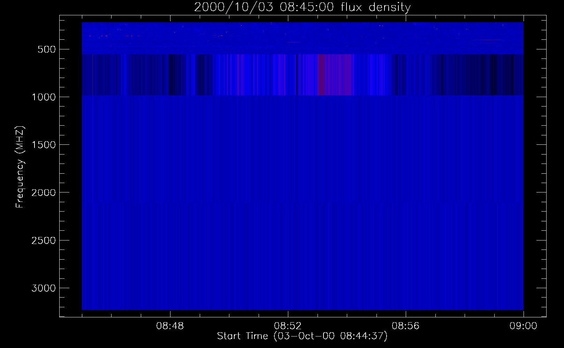The image size is (564, 348).
Task: Click the "Start Time (03-Oct-00 08:44:37)" label
Action: click(302, 336)
